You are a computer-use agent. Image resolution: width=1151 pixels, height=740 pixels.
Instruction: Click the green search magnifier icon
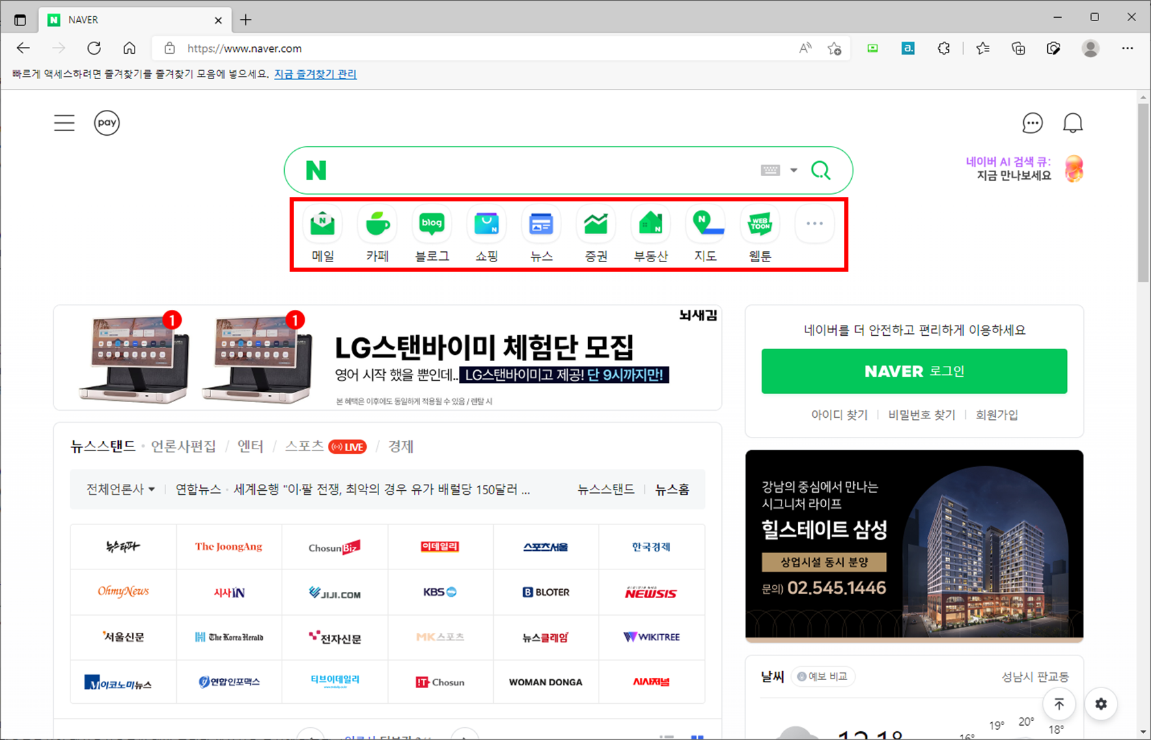(820, 170)
